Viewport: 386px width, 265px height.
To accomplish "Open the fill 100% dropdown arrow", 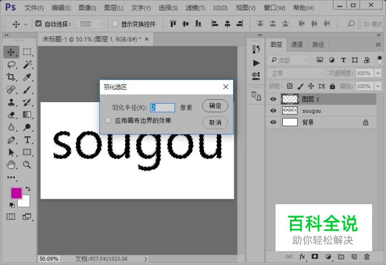I will point(378,86).
